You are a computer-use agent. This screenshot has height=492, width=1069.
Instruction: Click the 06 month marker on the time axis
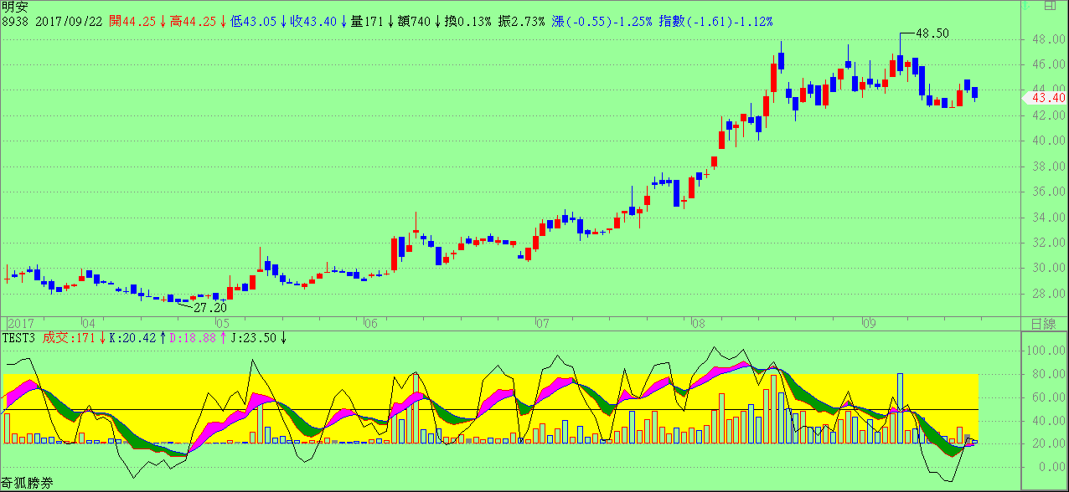coord(371,324)
